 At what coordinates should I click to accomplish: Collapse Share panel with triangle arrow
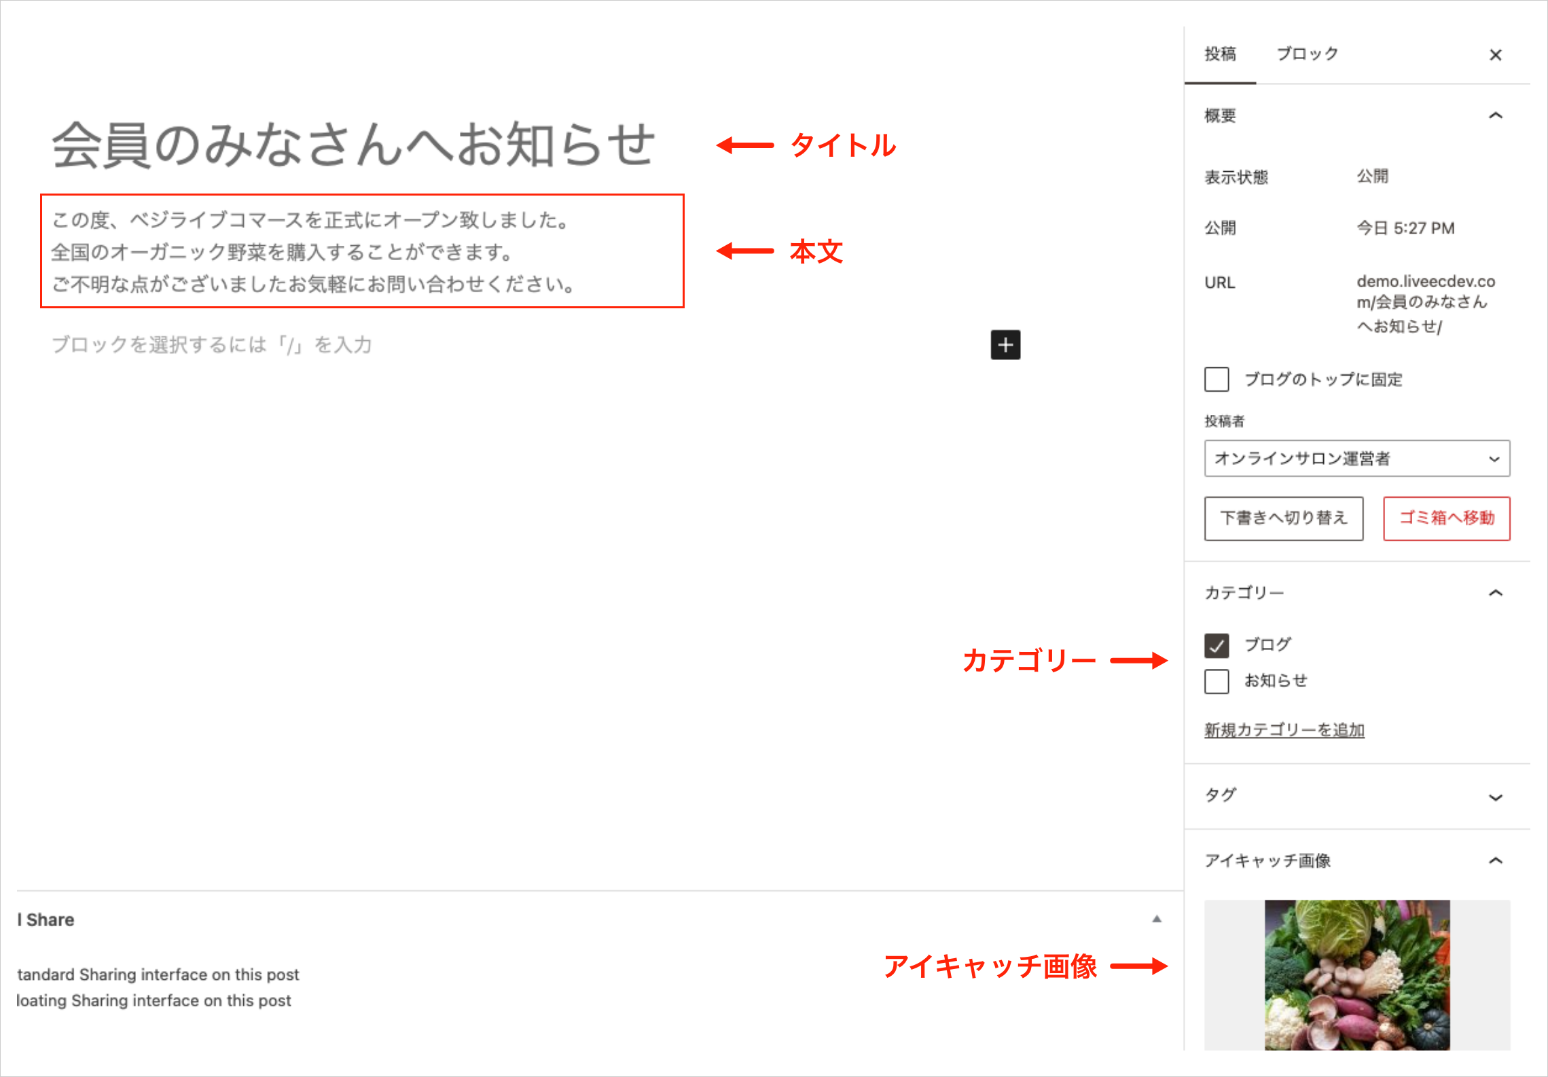click(x=1157, y=919)
